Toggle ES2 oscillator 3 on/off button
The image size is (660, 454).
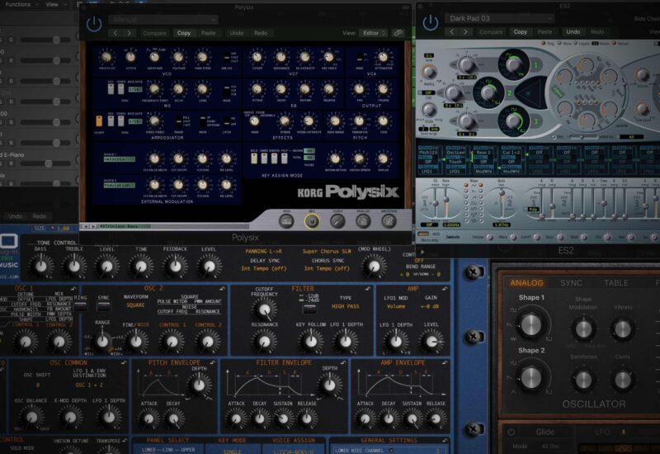pyautogui.click(x=535, y=121)
